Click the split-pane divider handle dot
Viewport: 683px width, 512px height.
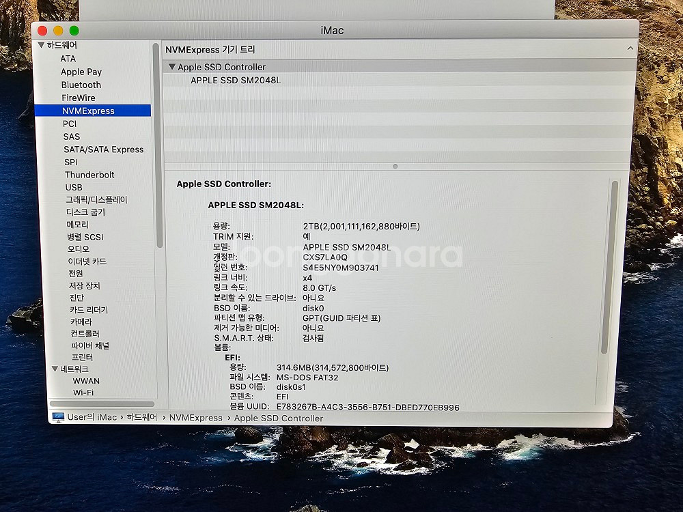point(395,167)
